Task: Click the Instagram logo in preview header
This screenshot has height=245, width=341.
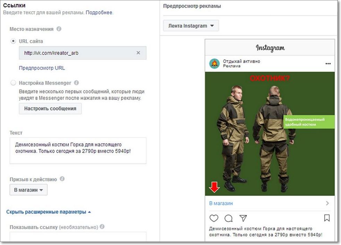Action: pyautogui.click(x=270, y=48)
